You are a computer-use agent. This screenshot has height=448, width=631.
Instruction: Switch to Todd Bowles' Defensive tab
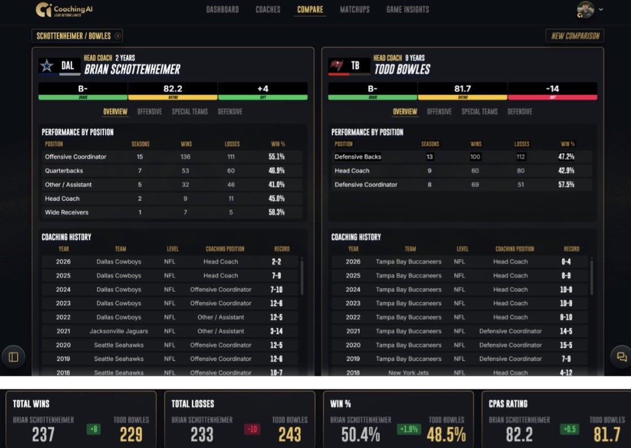[520, 112]
